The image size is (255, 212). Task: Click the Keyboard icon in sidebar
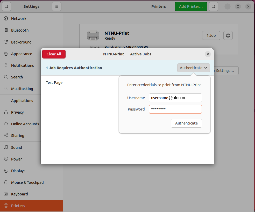click(6, 194)
